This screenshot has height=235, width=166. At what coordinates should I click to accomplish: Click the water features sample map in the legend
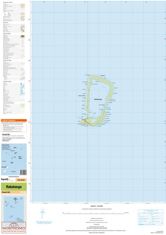coord(23,89)
